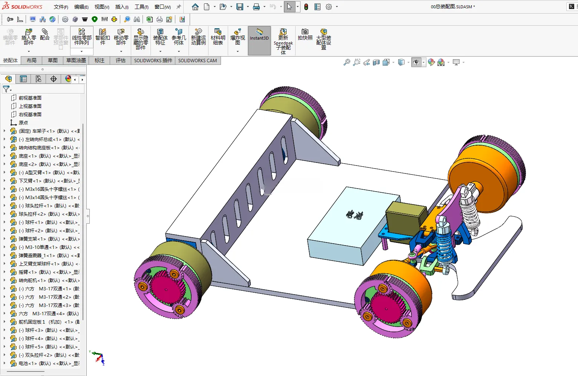
Task: Toggle the Hide/Show Items eye button
Action: point(416,62)
